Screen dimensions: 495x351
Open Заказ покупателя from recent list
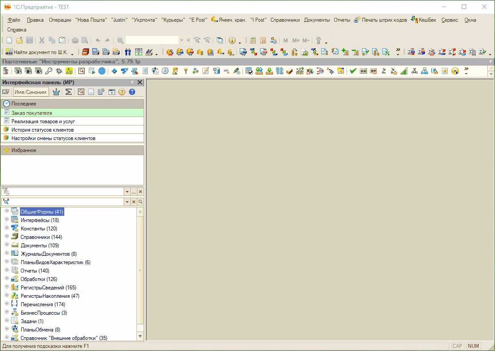point(32,113)
